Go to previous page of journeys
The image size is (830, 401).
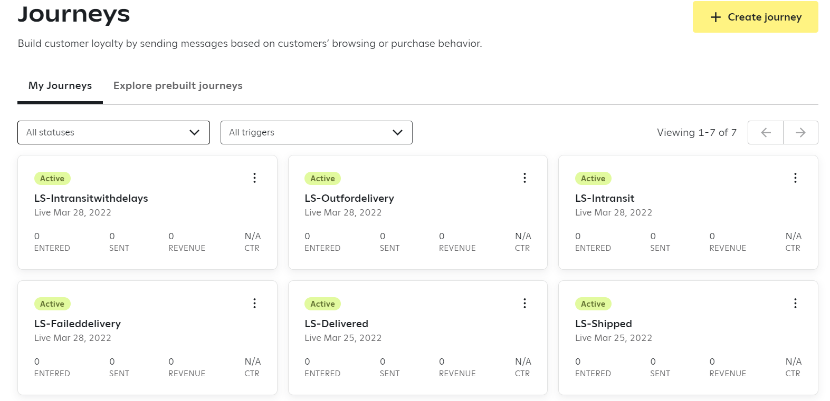pos(766,133)
